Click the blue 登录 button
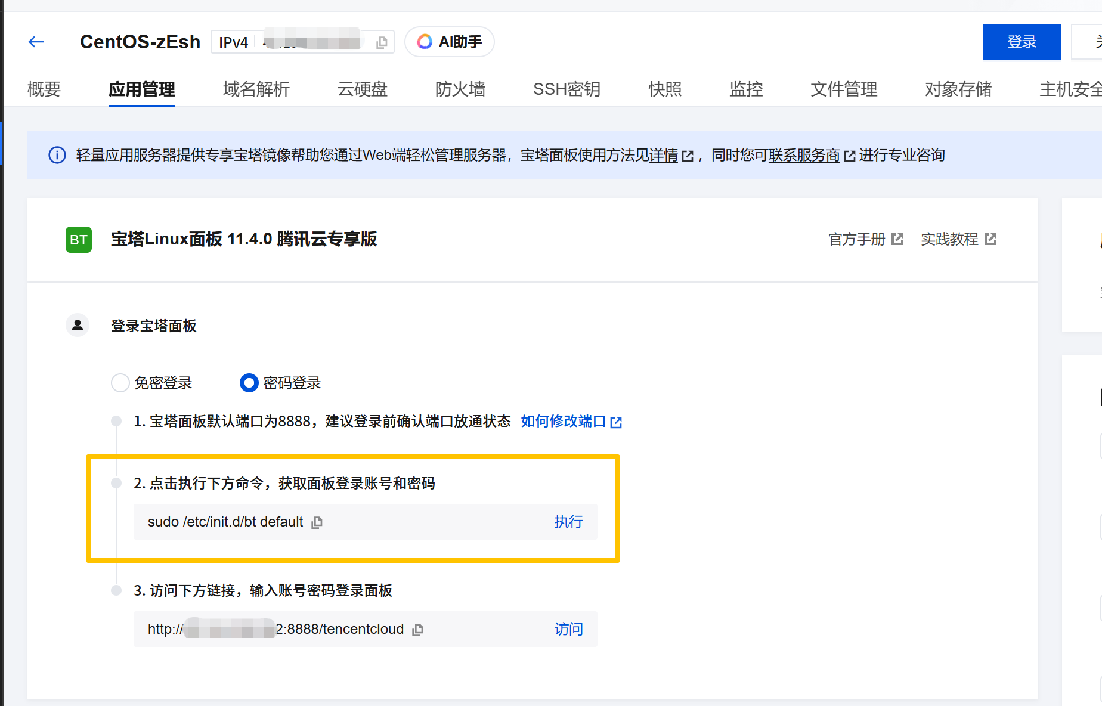This screenshot has width=1102, height=706. [x=1021, y=42]
